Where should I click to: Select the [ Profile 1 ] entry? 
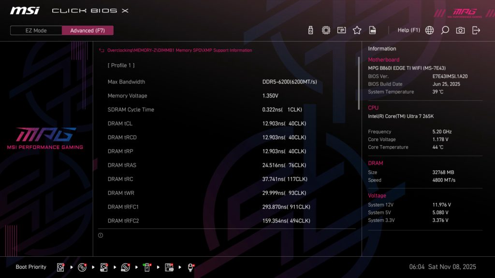coord(121,65)
